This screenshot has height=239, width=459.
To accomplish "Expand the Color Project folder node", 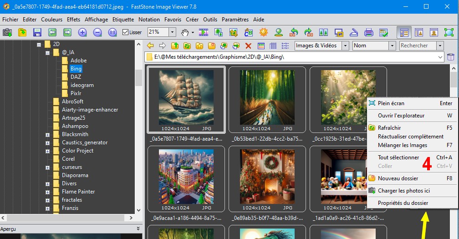I will 47,151.
